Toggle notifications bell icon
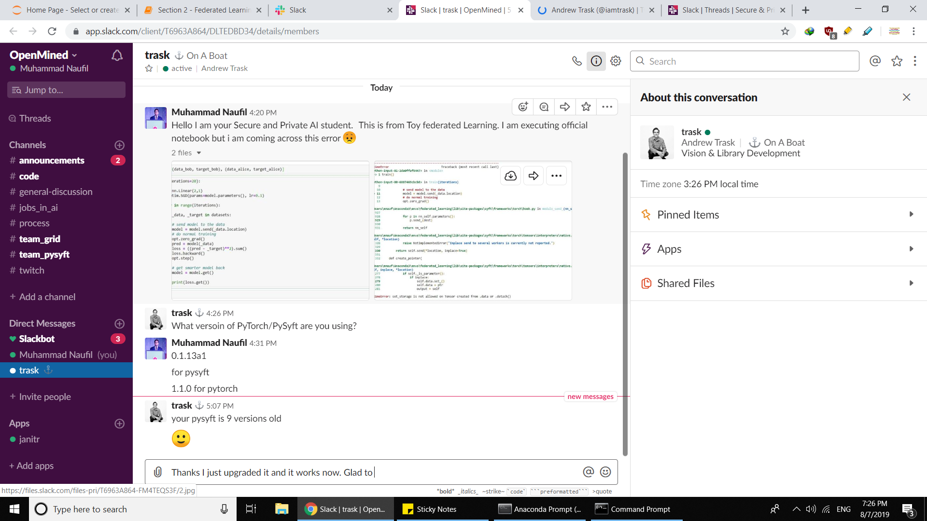 point(117,55)
